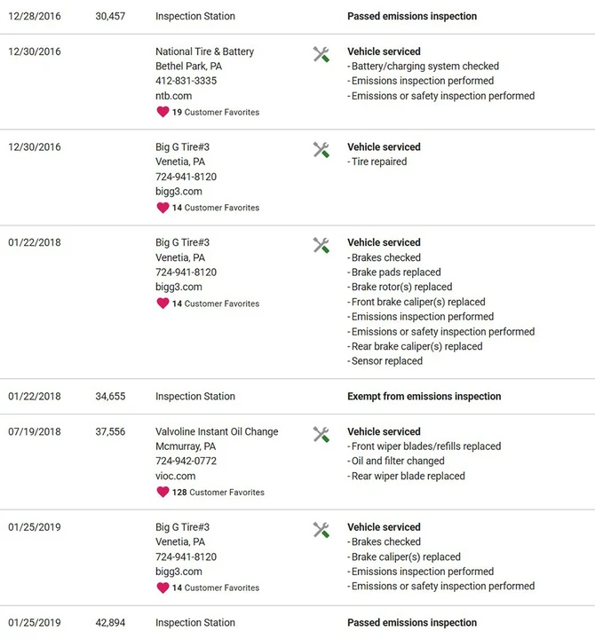595x639 pixels.
Task: Open ntb.com website link
Action: (173, 96)
